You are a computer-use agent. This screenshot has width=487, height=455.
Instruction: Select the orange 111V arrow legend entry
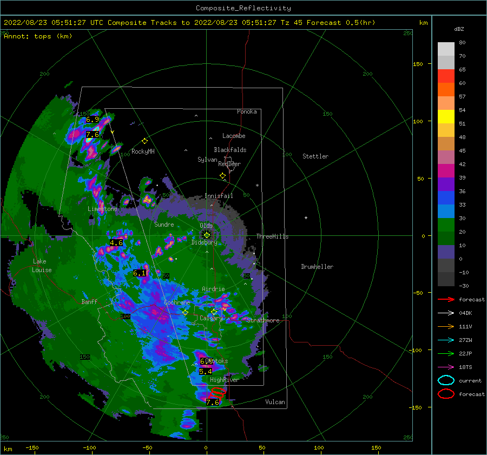[x=446, y=326]
